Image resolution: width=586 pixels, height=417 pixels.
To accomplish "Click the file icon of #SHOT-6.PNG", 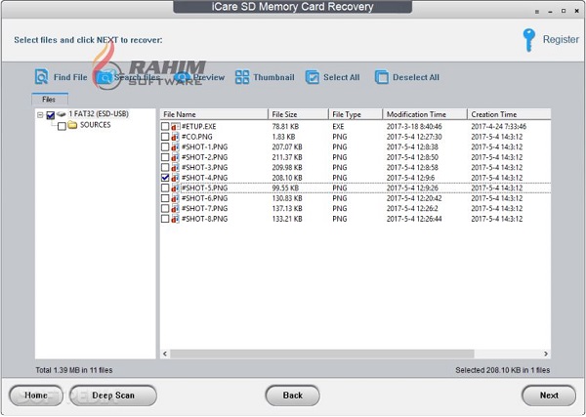I will (x=175, y=198).
